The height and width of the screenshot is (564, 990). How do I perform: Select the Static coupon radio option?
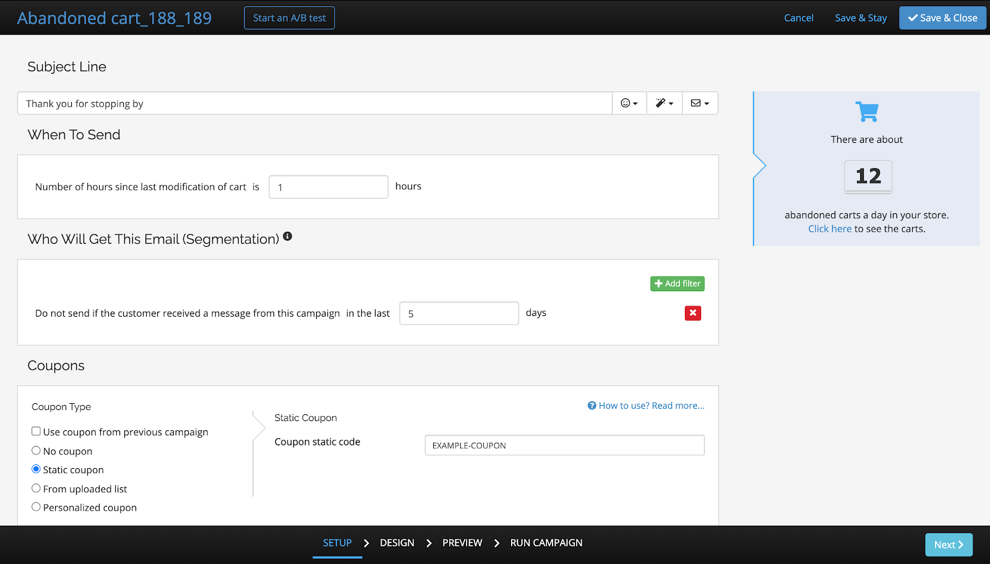(36, 469)
